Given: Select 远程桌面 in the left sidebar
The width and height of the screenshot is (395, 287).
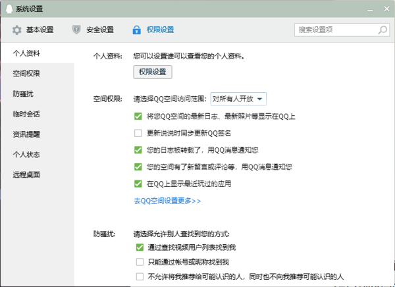Looking at the screenshot, I should point(26,174).
